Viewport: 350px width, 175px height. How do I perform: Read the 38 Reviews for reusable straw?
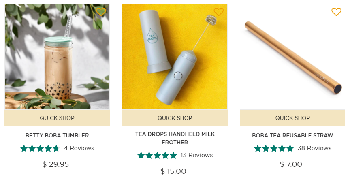coord(314,148)
